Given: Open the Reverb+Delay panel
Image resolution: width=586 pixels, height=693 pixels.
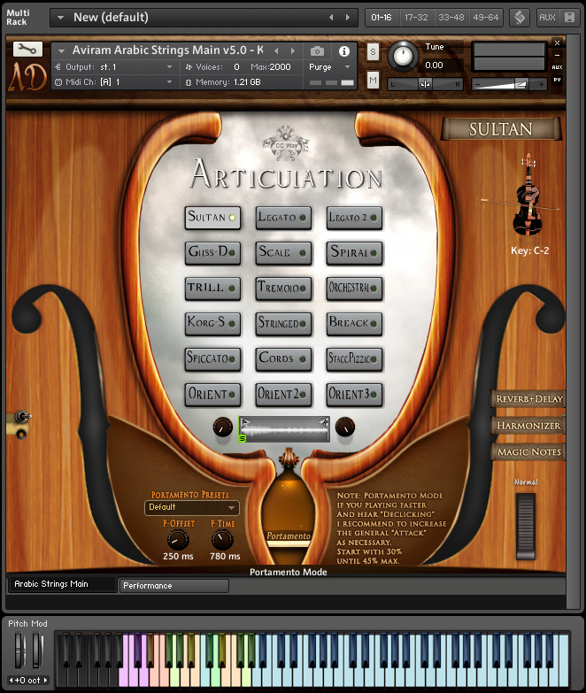Looking at the screenshot, I should point(528,398).
